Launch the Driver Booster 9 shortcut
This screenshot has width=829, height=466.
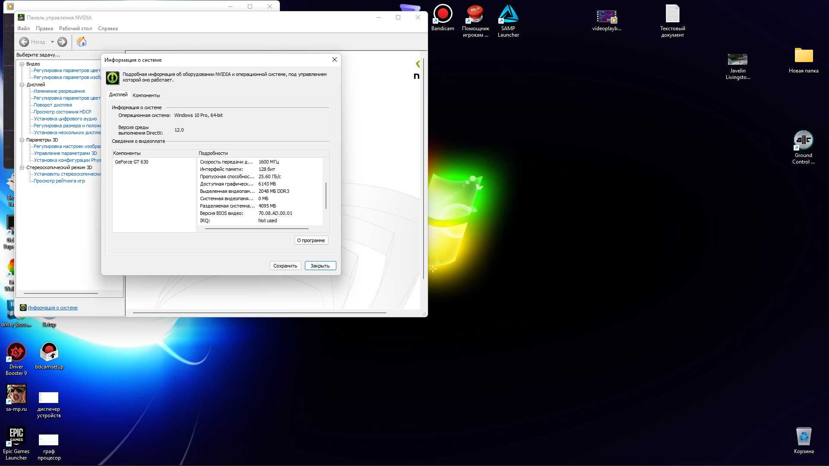(x=16, y=359)
